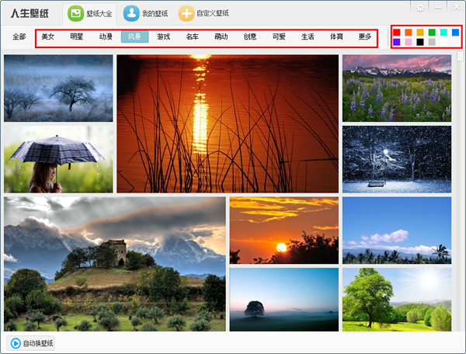Select the 名车 category
The image size is (466, 354).
point(193,36)
